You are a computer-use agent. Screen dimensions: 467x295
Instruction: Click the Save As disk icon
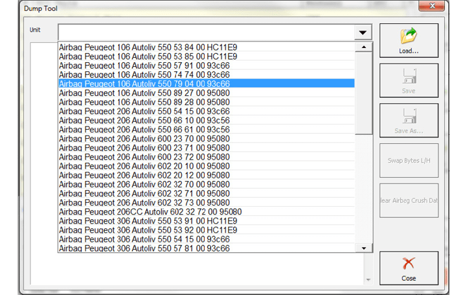409,117
